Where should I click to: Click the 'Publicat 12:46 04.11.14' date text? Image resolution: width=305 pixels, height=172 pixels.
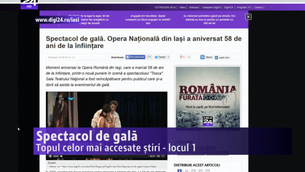pyautogui.click(x=61, y=57)
